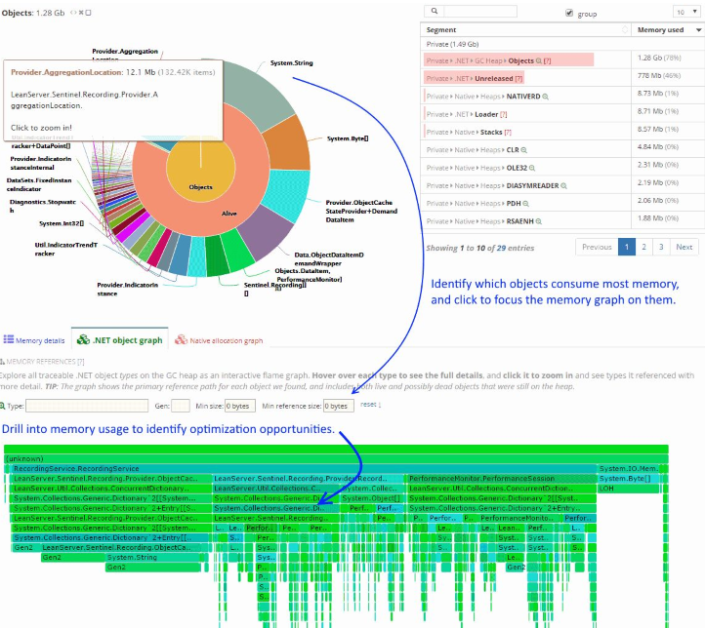
Task: Click the magnifier icon beside CLR heap
Action: pyautogui.click(x=523, y=149)
